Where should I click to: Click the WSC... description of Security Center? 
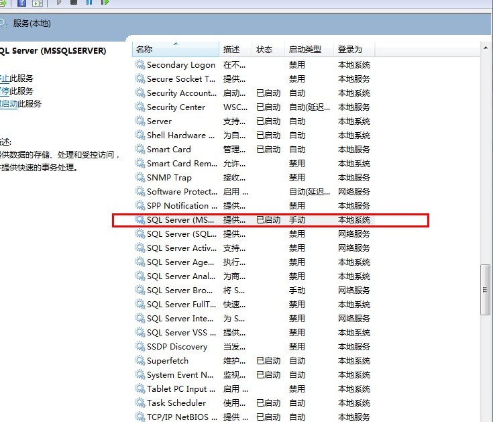click(235, 107)
